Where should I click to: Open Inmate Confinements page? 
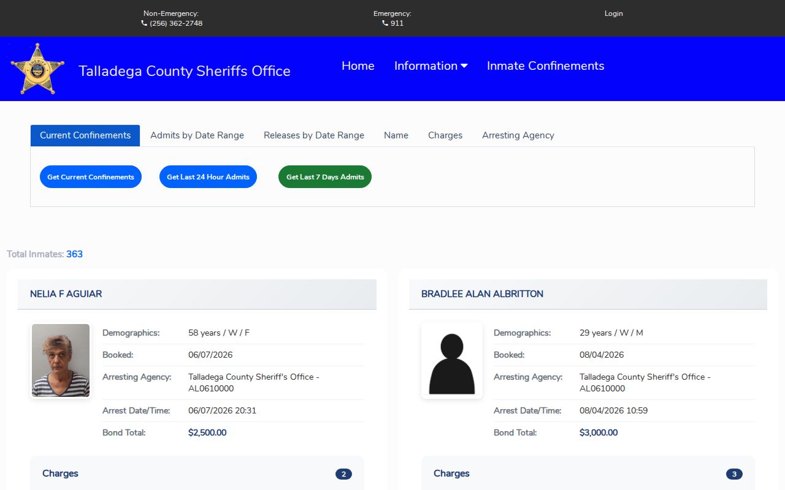[546, 66]
